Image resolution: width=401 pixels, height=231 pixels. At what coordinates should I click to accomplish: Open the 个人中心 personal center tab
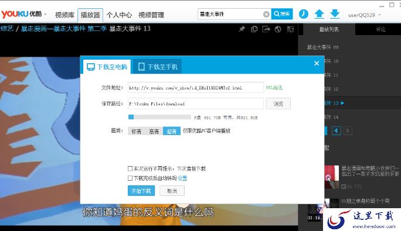click(119, 15)
